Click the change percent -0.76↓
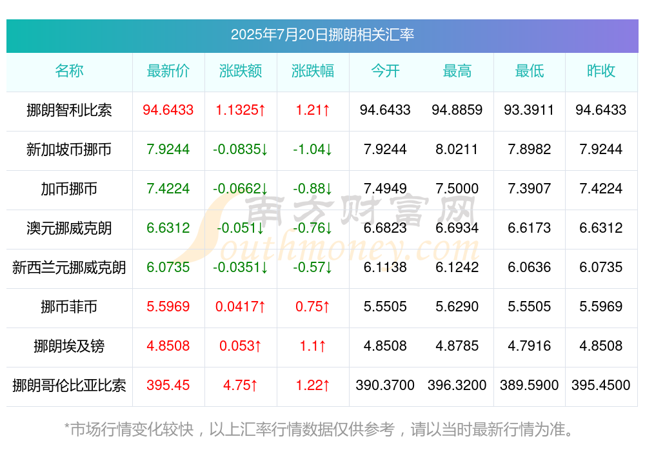 (x=313, y=228)
